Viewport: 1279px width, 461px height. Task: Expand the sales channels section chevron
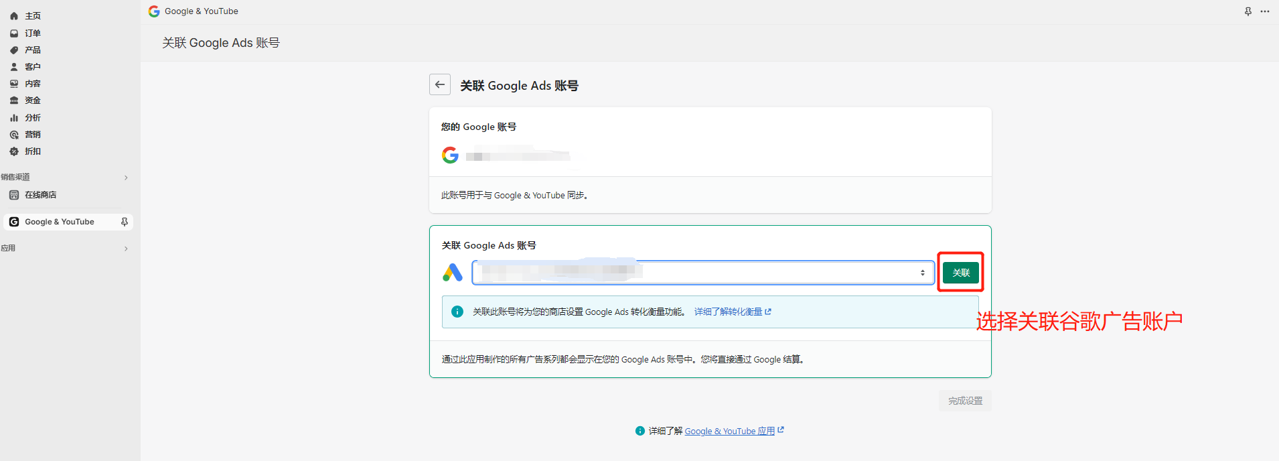pyautogui.click(x=126, y=178)
